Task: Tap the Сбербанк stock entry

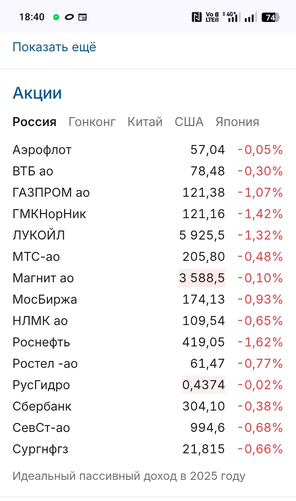Action: pos(42,406)
